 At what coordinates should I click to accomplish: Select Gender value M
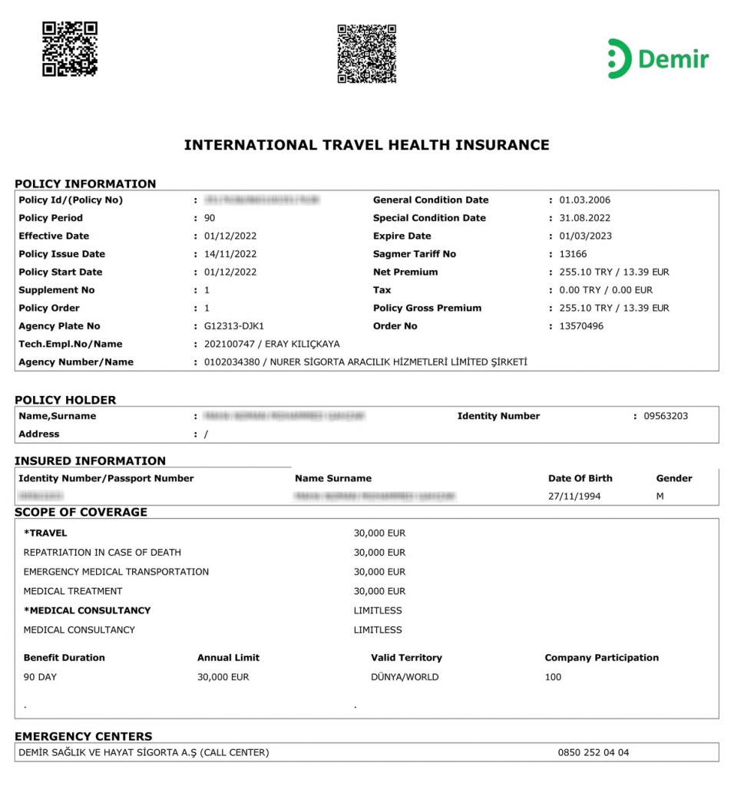(x=660, y=497)
